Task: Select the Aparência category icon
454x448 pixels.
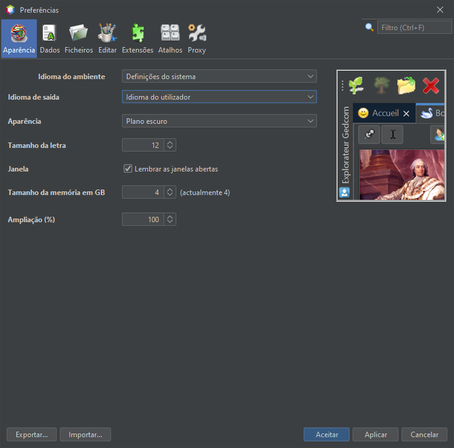Action: pyautogui.click(x=19, y=33)
